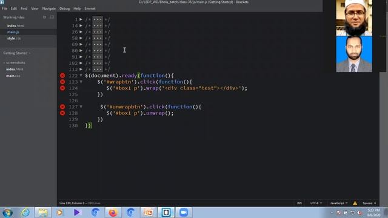Expand folded code at line 91

click(x=81, y=56)
